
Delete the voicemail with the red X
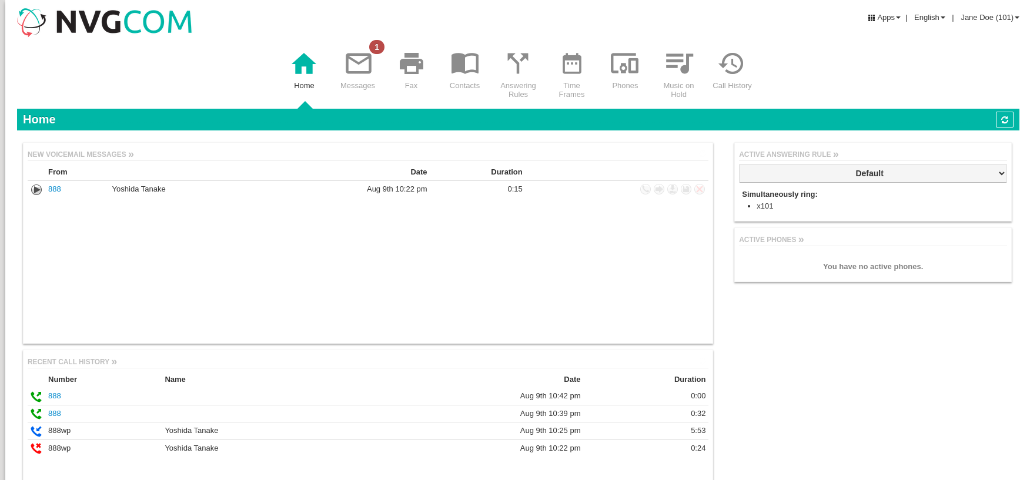pyautogui.click(x=700, y=189)
